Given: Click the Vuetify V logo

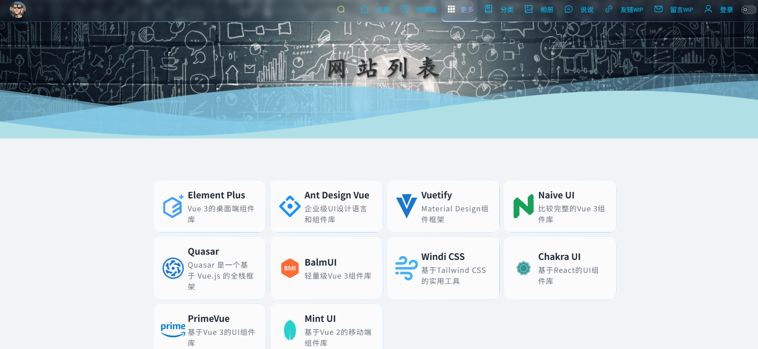Looking at the screenshot, I should [x=406, y=206].
